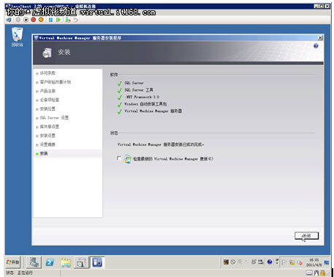Select the Recycle Bin desktop icon
The image size is (334, 277).
17,37
